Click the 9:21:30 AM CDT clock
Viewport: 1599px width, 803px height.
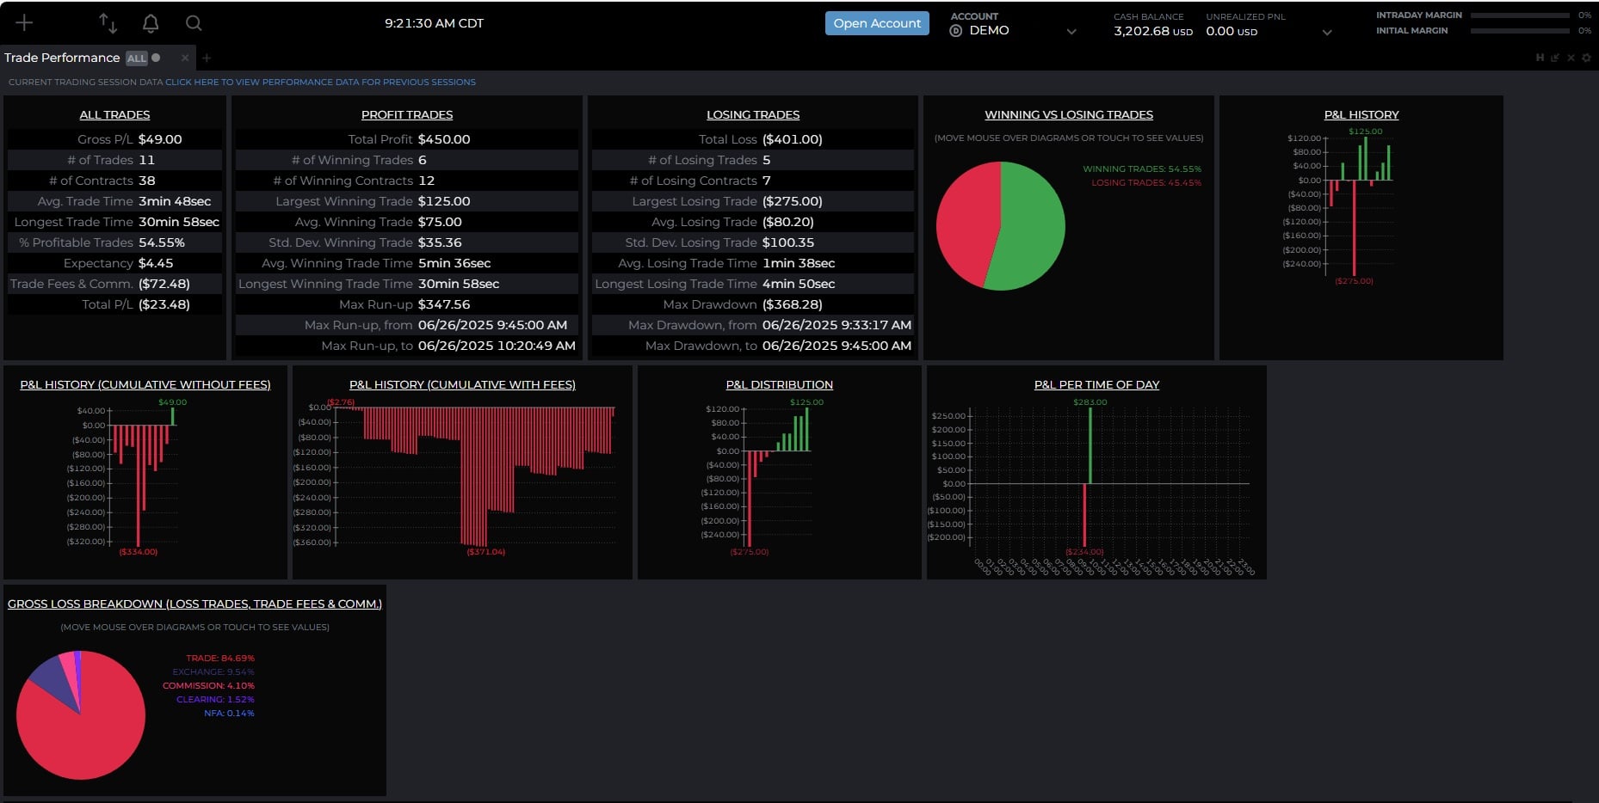click(x=434, y=23)
